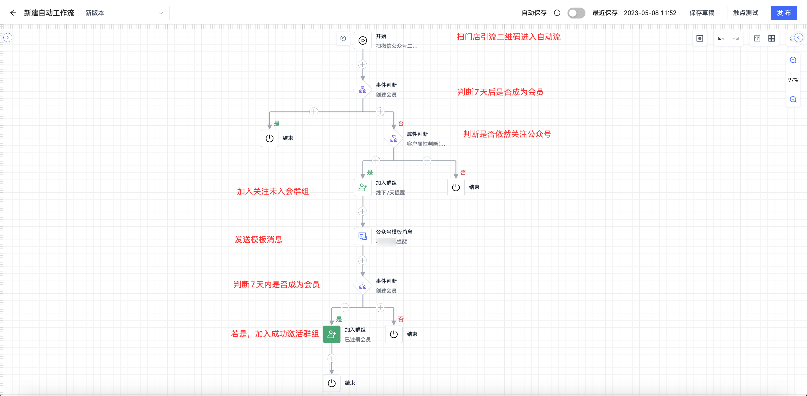This screenshot has width=807, height=396.
Task: Click the 触点测试 button
Action: 745,13
